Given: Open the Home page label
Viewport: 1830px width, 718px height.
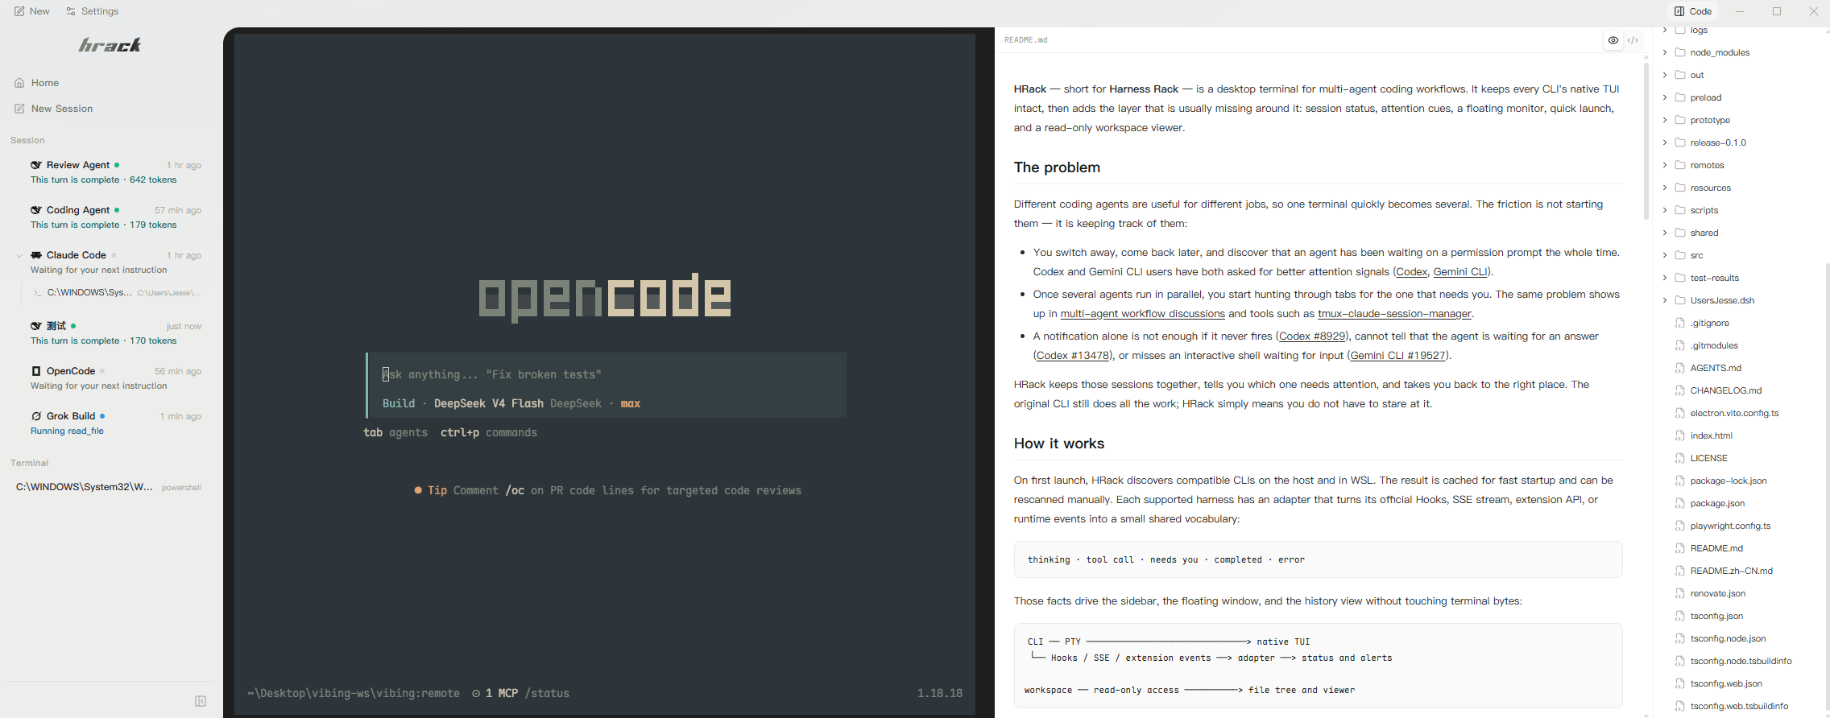Looking at the screenshot, I should pyautogui.click(x=45, y=83).
